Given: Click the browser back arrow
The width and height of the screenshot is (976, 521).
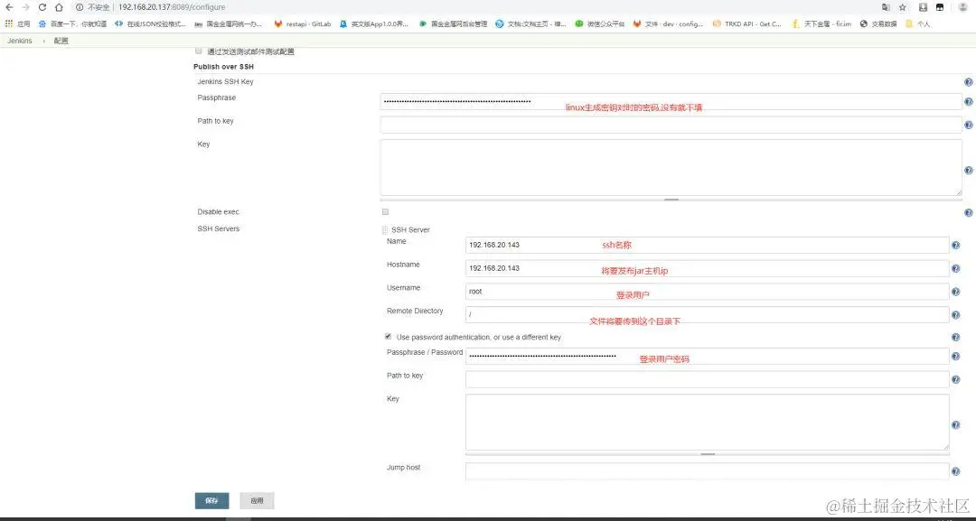Looking at the screenshot, I should (x=9, y=7).
